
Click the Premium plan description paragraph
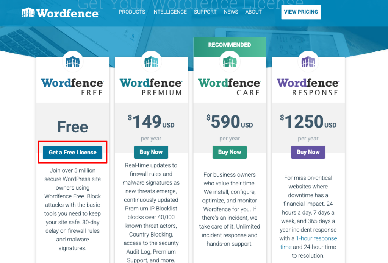[151, 213]
